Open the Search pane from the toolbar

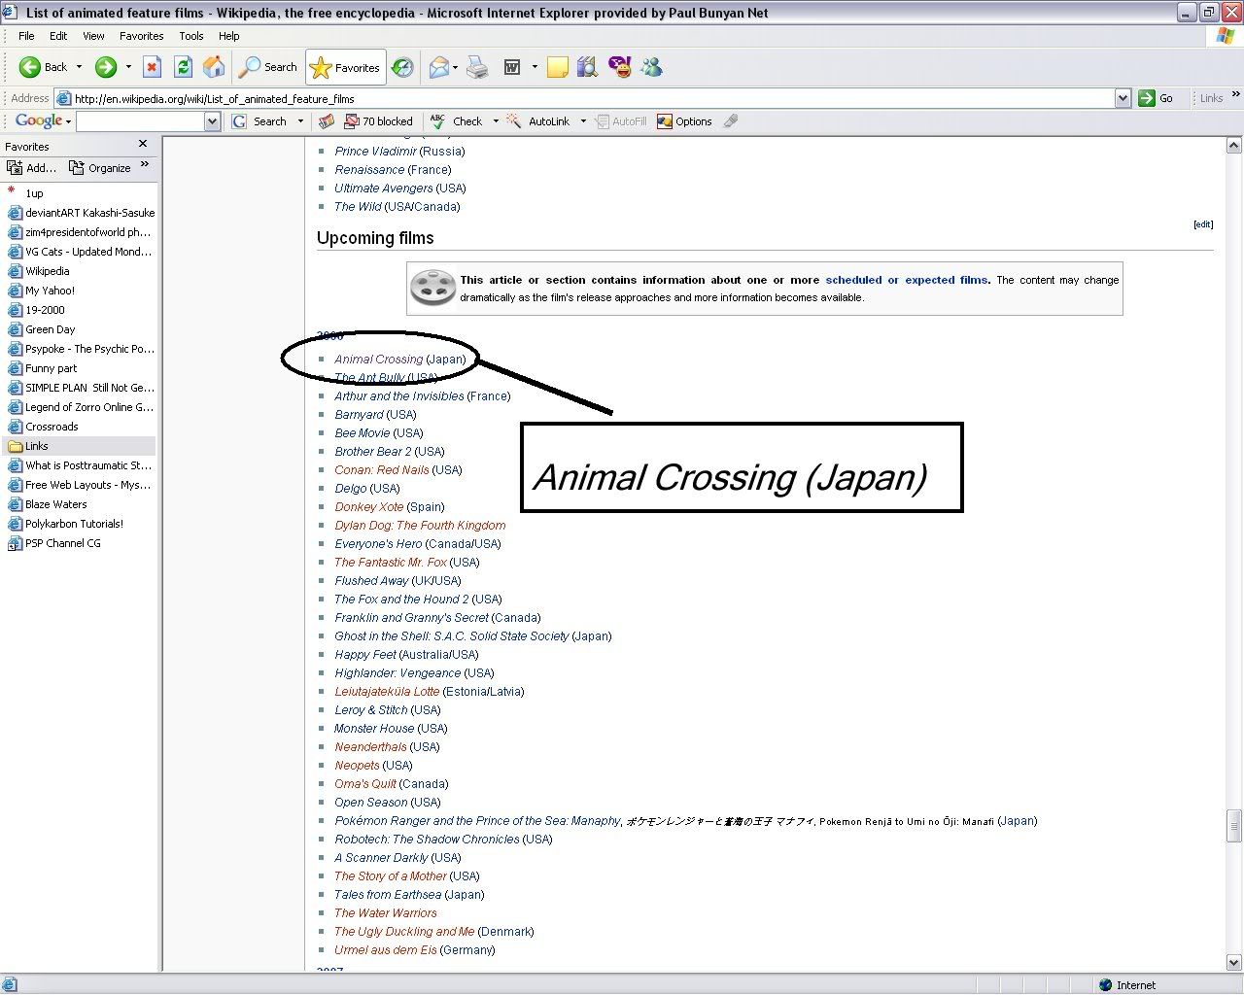268,67
